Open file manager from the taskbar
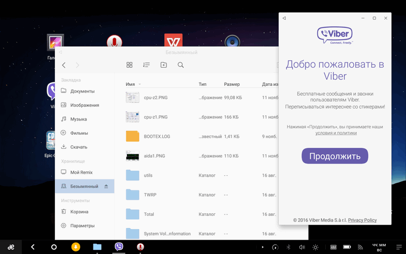Viewport: 406px width, 254px height. pos(97,247)
